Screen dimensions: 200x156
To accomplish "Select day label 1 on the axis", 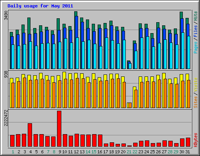I will (x=13, y=152).
